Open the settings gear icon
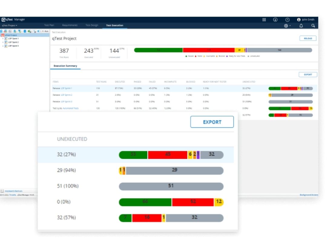This screenshot has width=327, height=245. click(286, 26)
